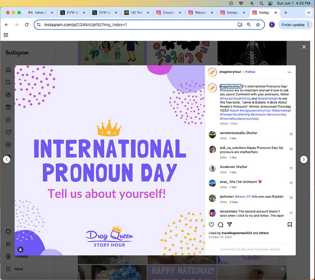Screen dimensions: 315x280
Task: Expand the tab search dropdown
Action: coord(308,12)
